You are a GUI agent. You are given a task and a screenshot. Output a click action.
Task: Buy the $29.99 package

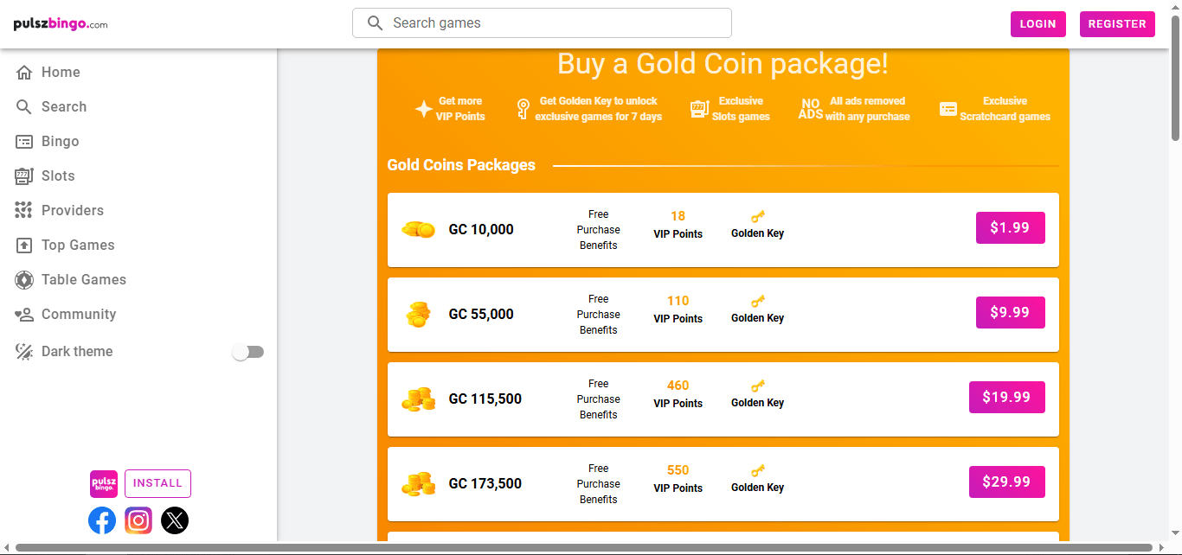coord(1006,482)
